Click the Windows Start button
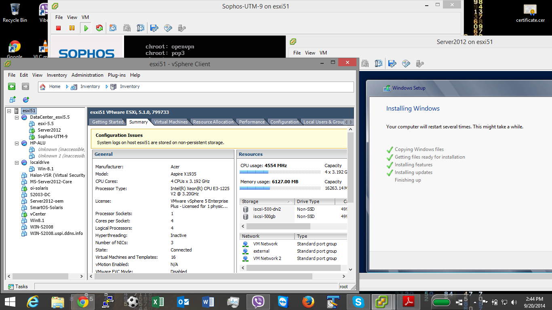 [10, 302]
